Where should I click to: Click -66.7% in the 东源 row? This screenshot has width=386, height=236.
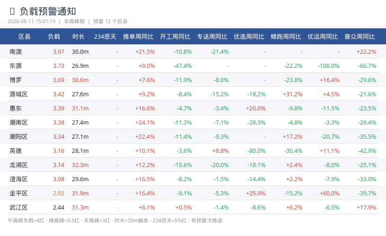tap(367, 66)
